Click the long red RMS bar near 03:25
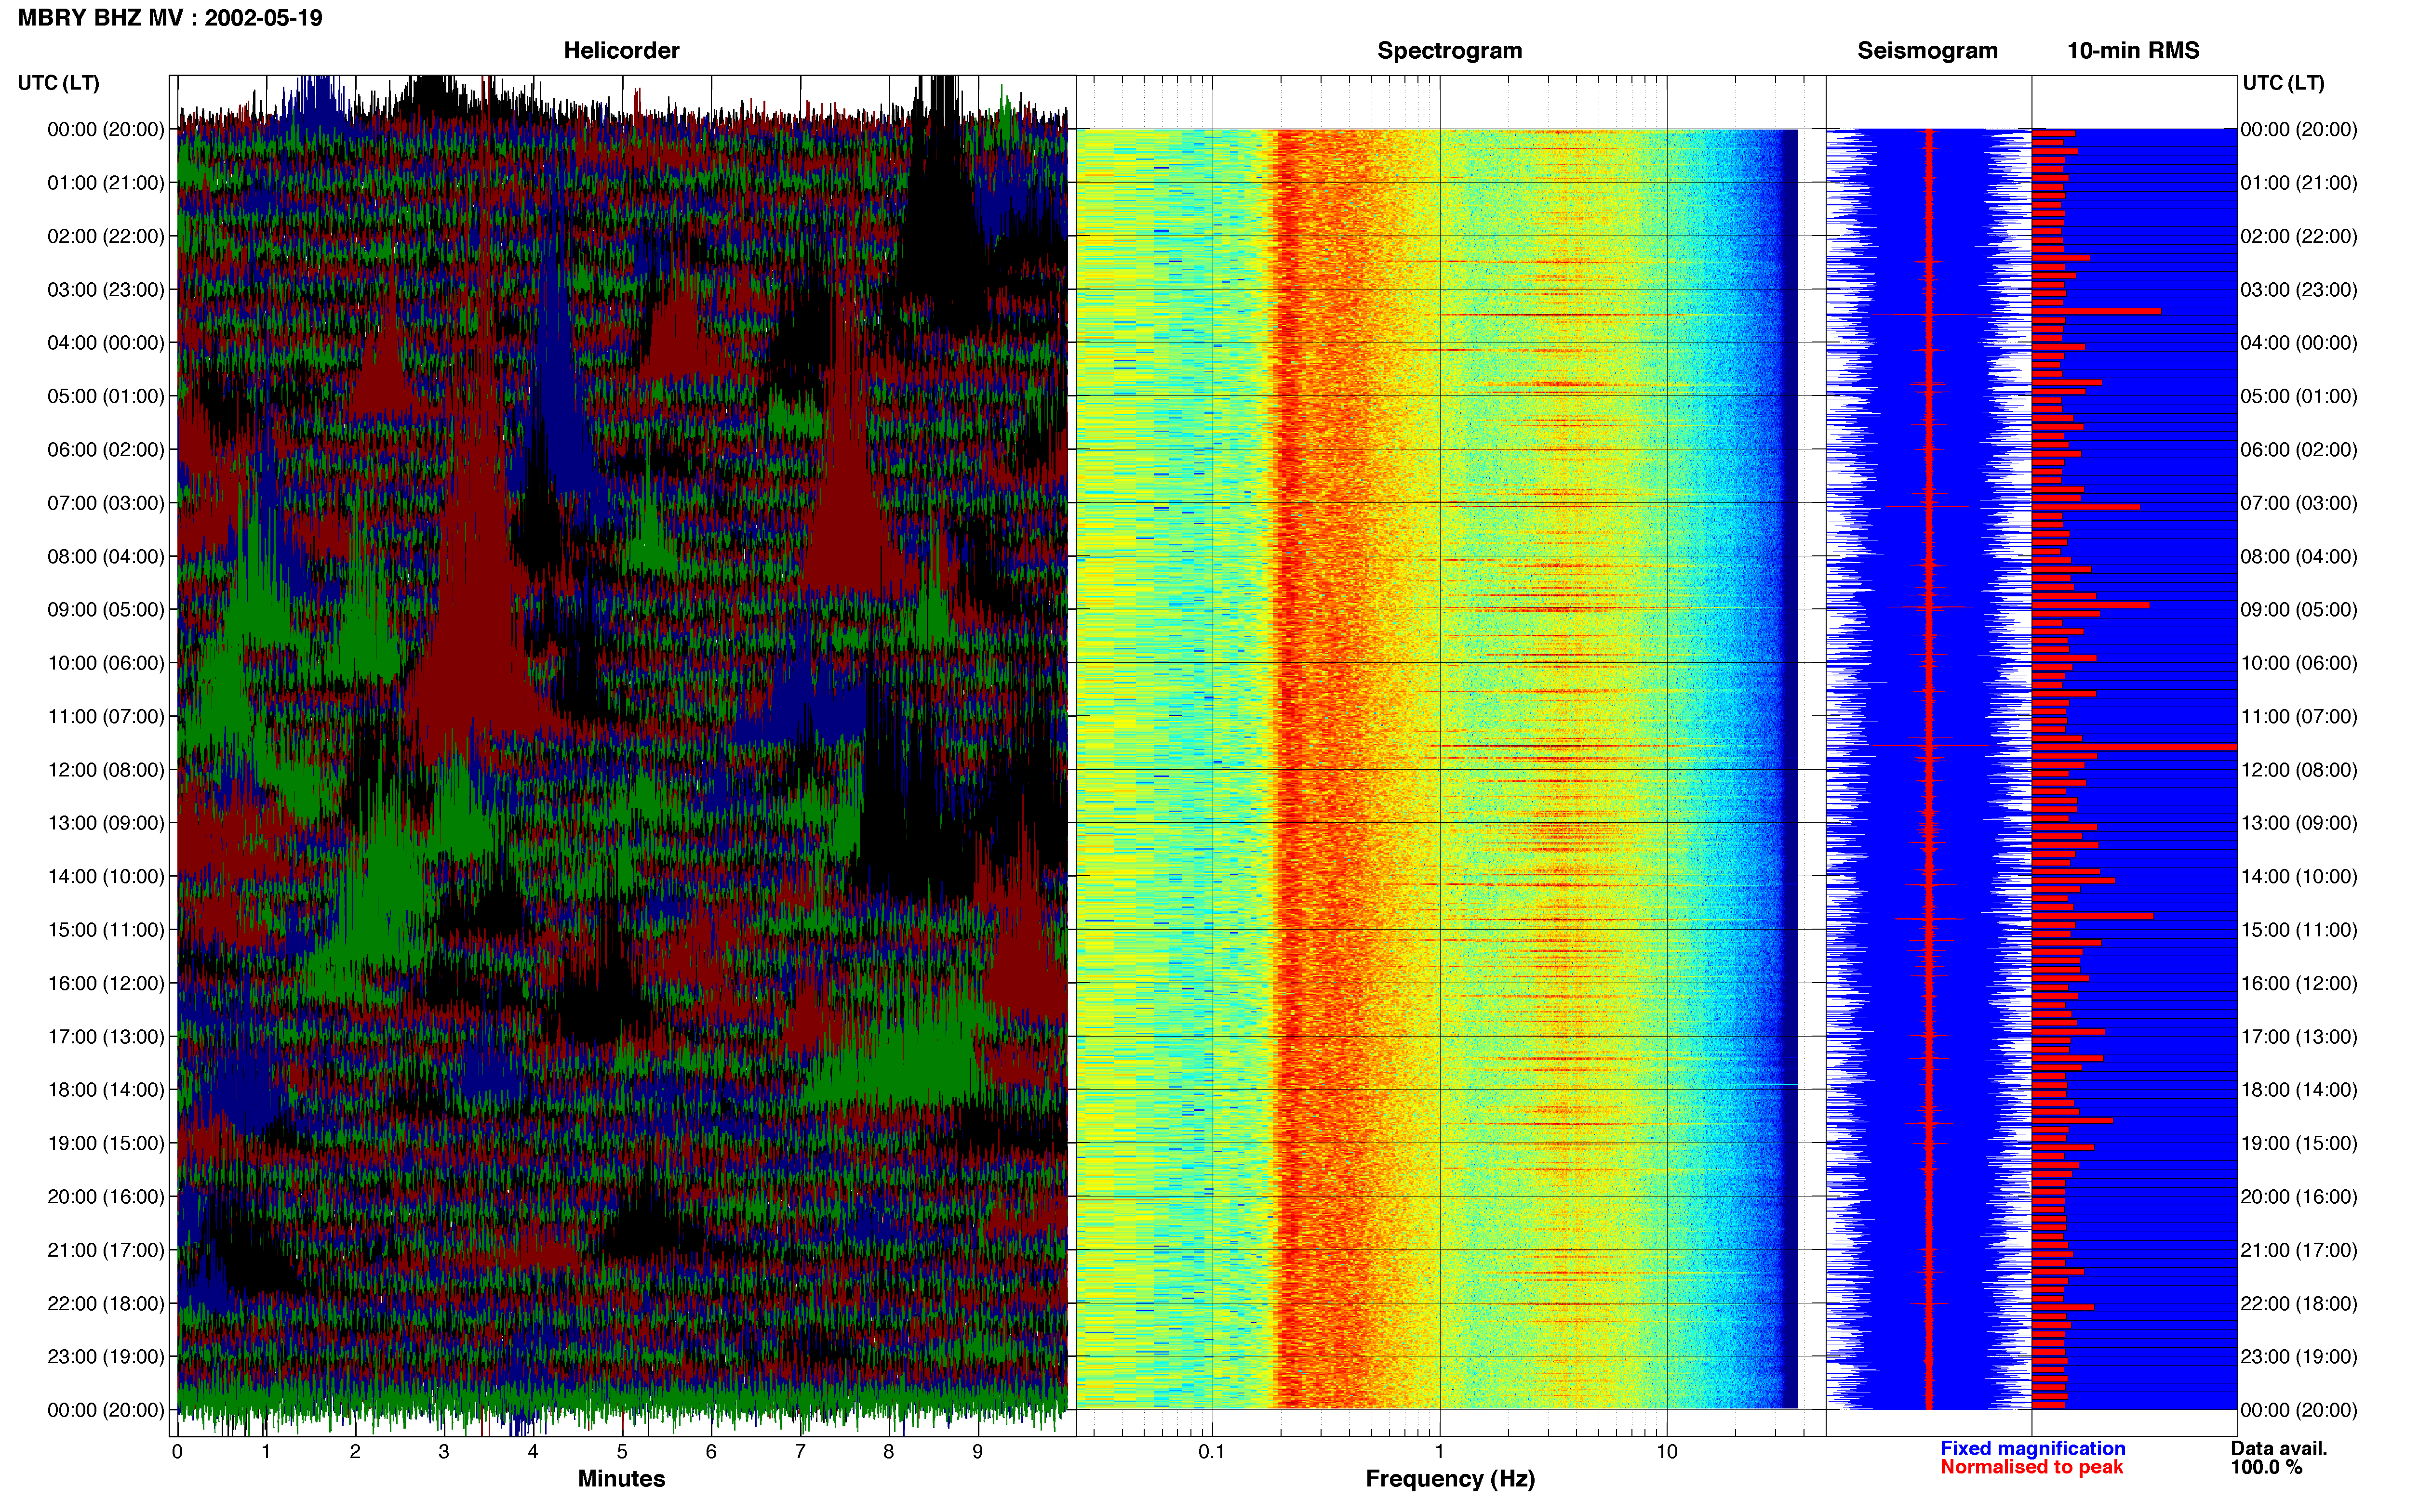This screenshot has width=2419, height=1512. 2097,311
